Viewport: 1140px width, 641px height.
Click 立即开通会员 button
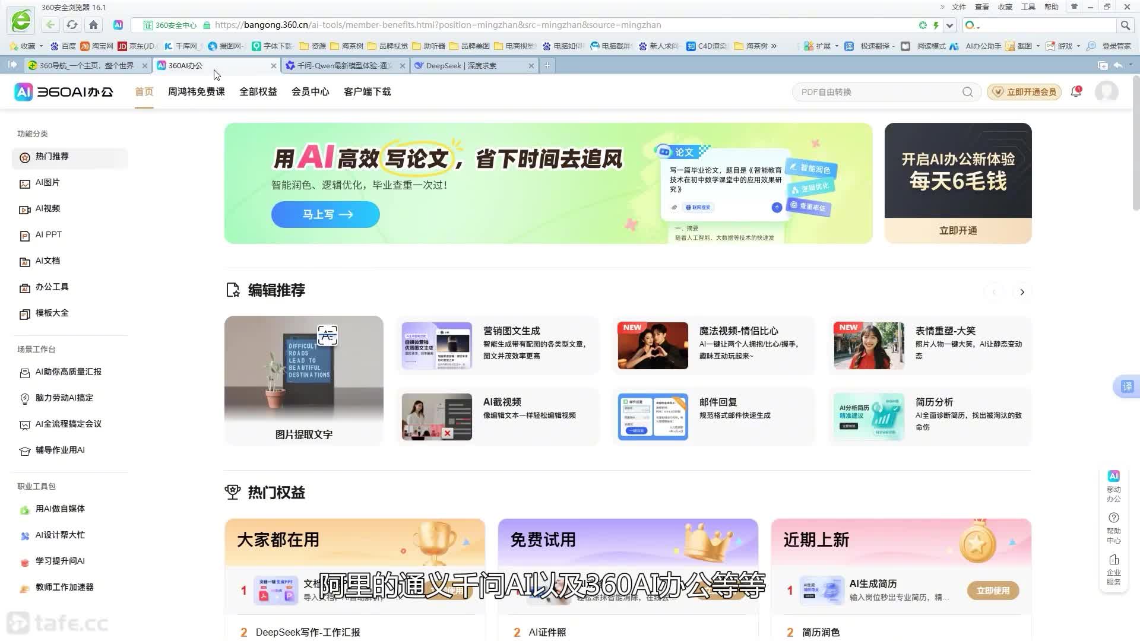tap(1024, 92)
